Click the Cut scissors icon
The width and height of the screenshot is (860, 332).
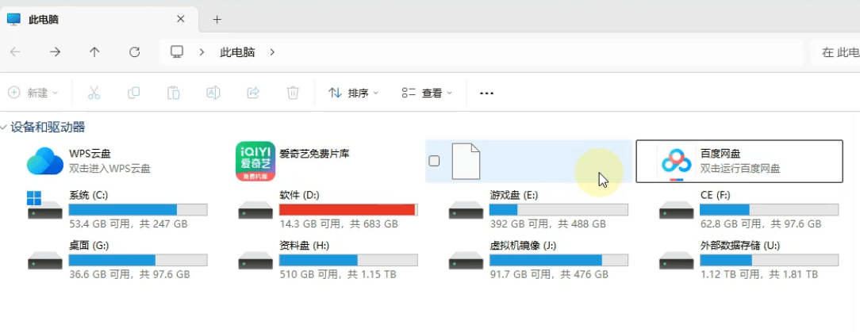tap(94, 93)
